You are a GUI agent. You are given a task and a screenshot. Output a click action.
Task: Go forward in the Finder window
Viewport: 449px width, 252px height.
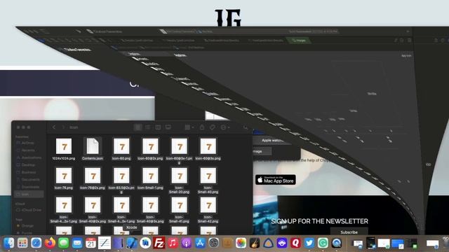point(64,127)
